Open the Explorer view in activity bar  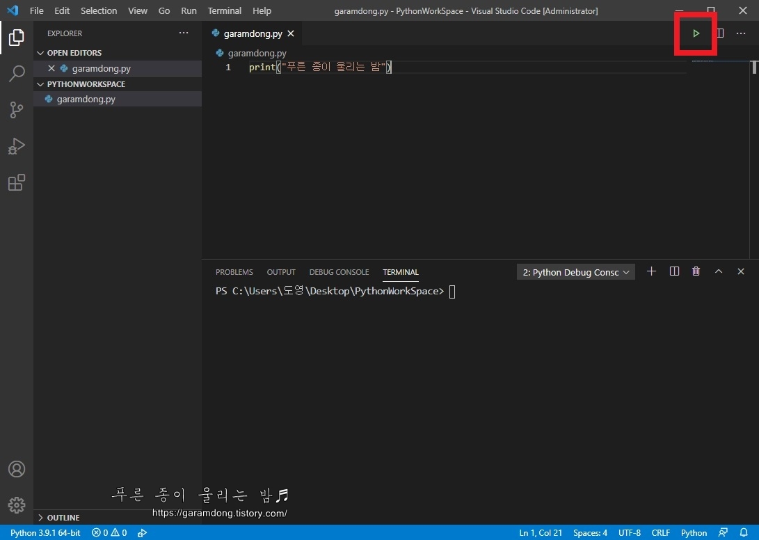pyautogui.click(x=17, y=38)
